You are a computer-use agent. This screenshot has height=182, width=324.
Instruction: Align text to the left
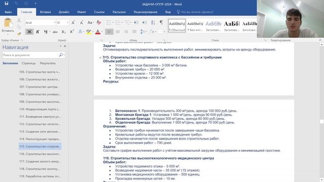pos(109,31)
